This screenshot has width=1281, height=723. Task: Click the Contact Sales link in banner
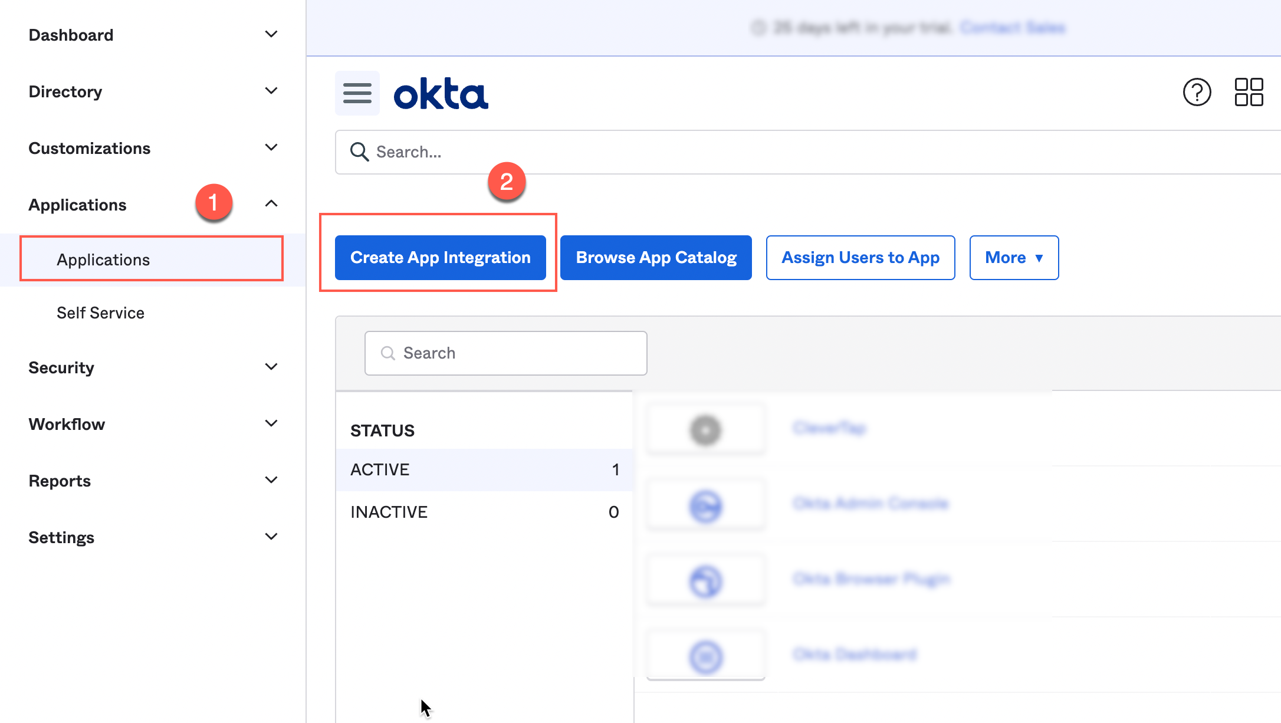click(x=1013, y=28)
